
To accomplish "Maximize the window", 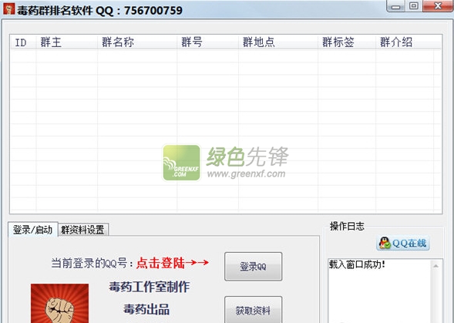I will click(414, 6).
